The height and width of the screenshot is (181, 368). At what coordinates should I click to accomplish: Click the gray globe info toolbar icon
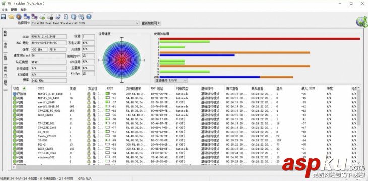coord(81,17)
